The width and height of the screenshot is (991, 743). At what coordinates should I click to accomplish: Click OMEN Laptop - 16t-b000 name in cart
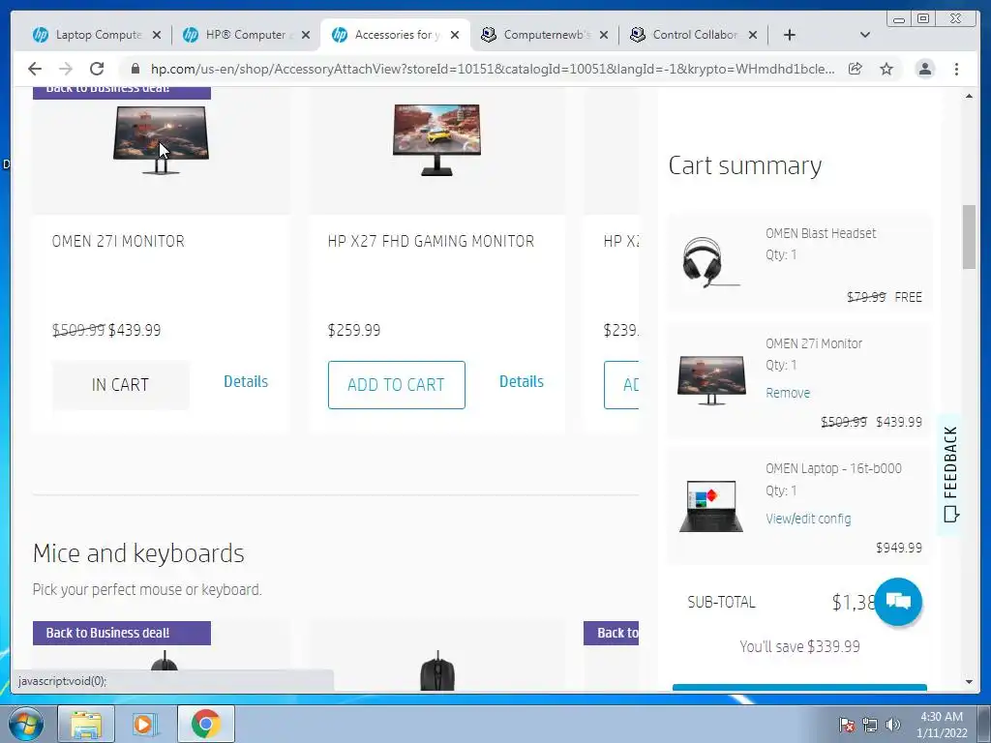[833, 468]
